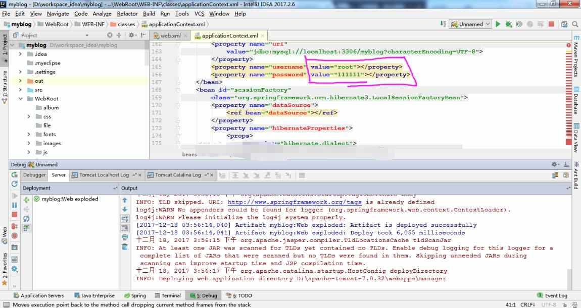The height and width of the screenshot is (308, 581).
Task: Rerun the debug session in Debug panel
Action: (15, 174)
